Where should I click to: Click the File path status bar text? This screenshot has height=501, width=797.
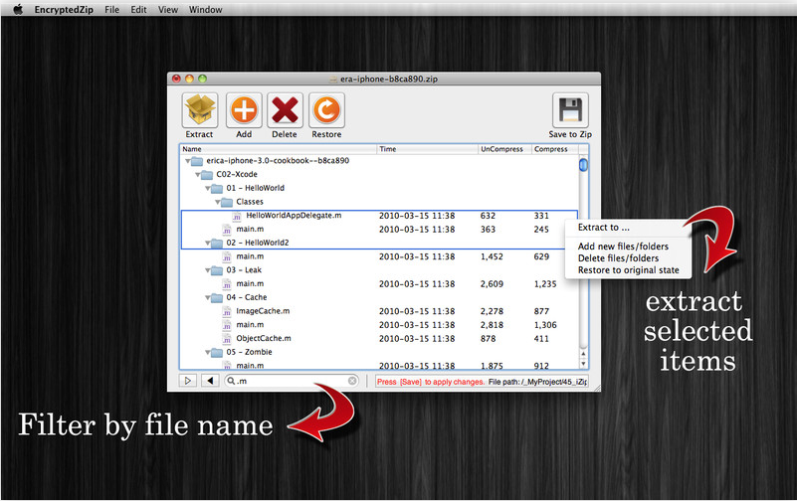(x=537, y=382)
